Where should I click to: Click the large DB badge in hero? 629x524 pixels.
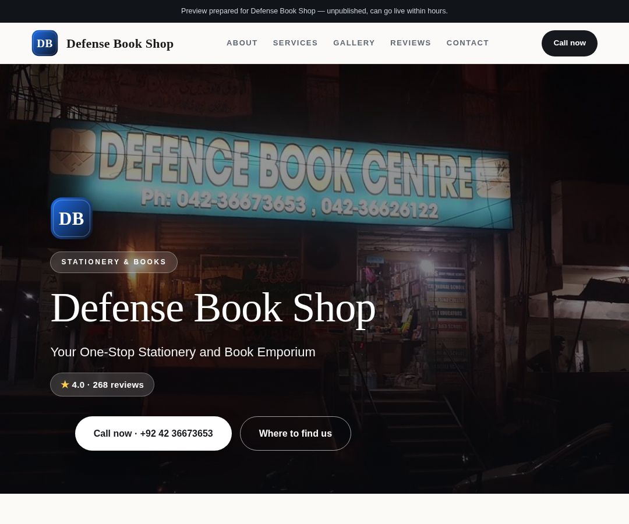point(72,218)
